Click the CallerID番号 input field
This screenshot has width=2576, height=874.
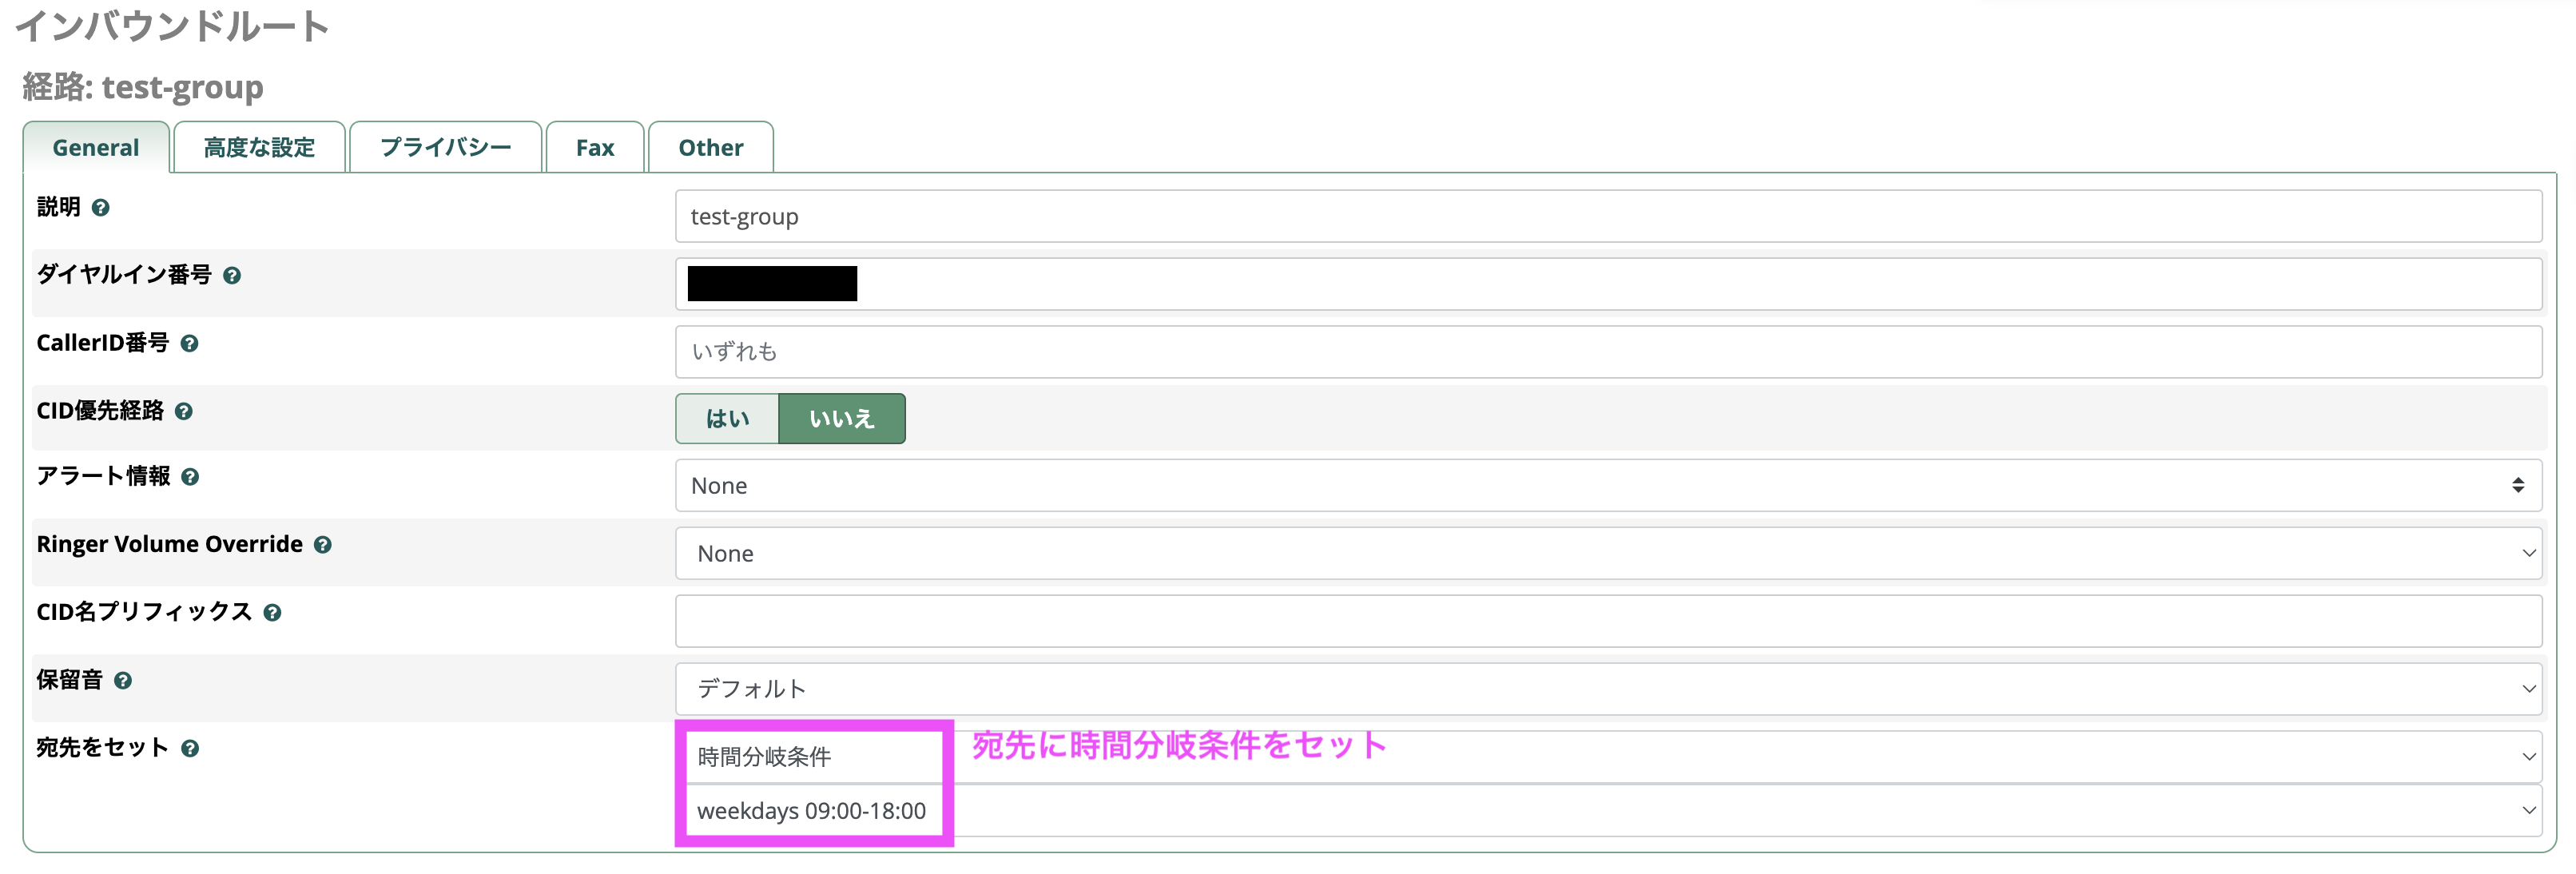click(x=1608, y=352)
